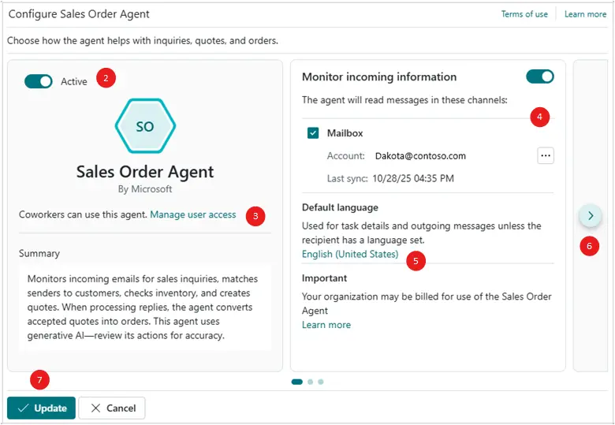Viewport: 615px width, 425px height.
Task: Open Learn more link in the header
Action: coord(585,14)
